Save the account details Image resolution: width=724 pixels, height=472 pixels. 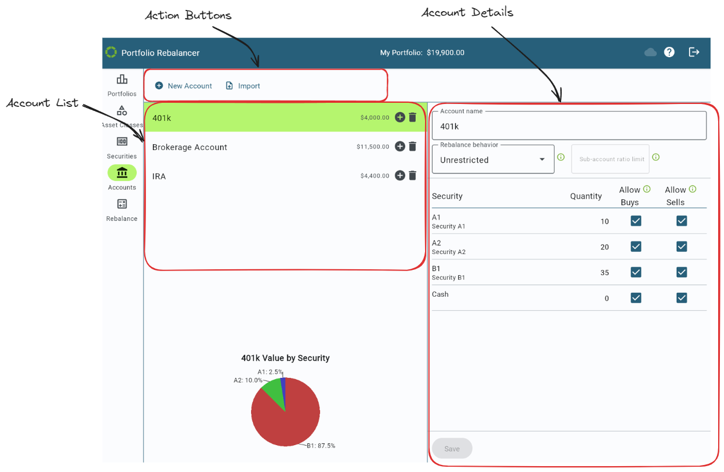pos(451,448)
